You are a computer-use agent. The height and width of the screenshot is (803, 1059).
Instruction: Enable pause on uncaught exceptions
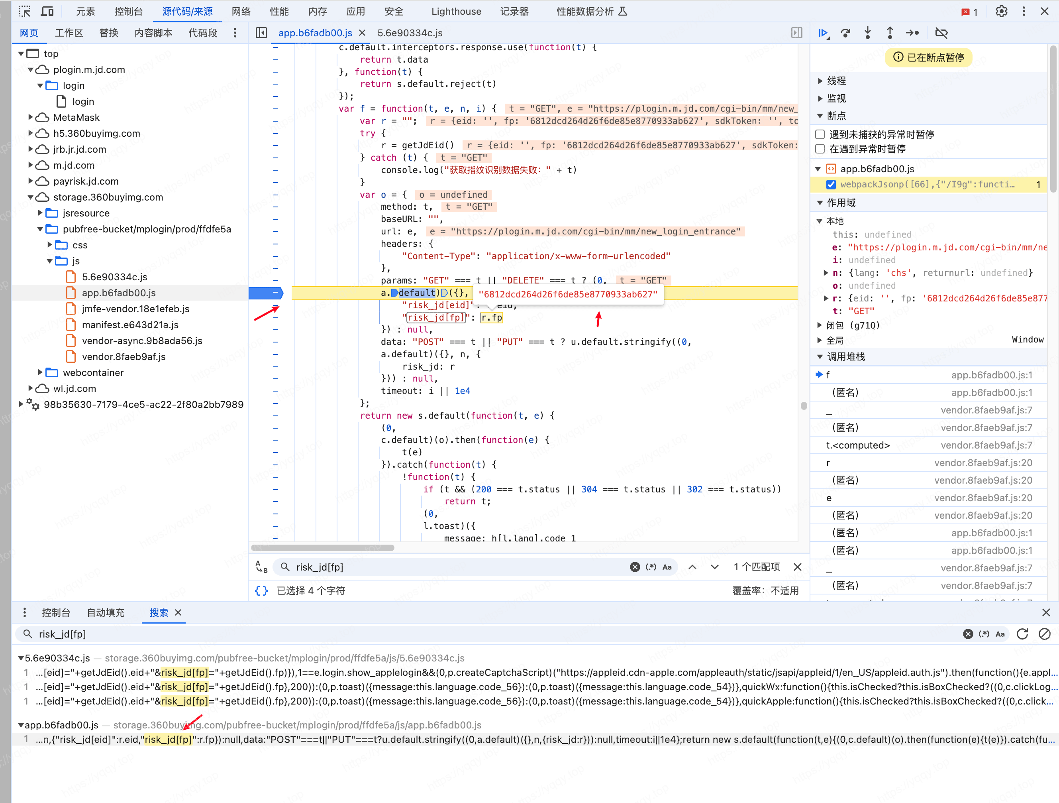point(820,134)
